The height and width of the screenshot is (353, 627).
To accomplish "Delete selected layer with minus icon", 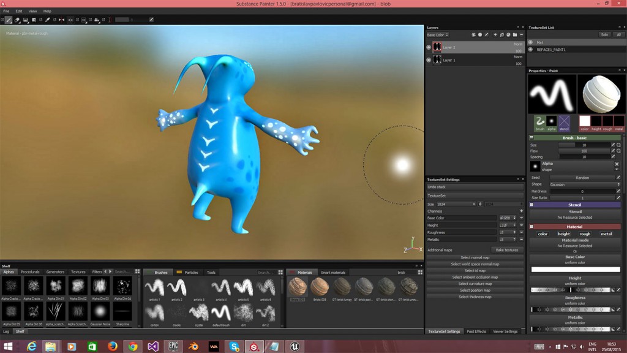I will (x=522, y=35).
